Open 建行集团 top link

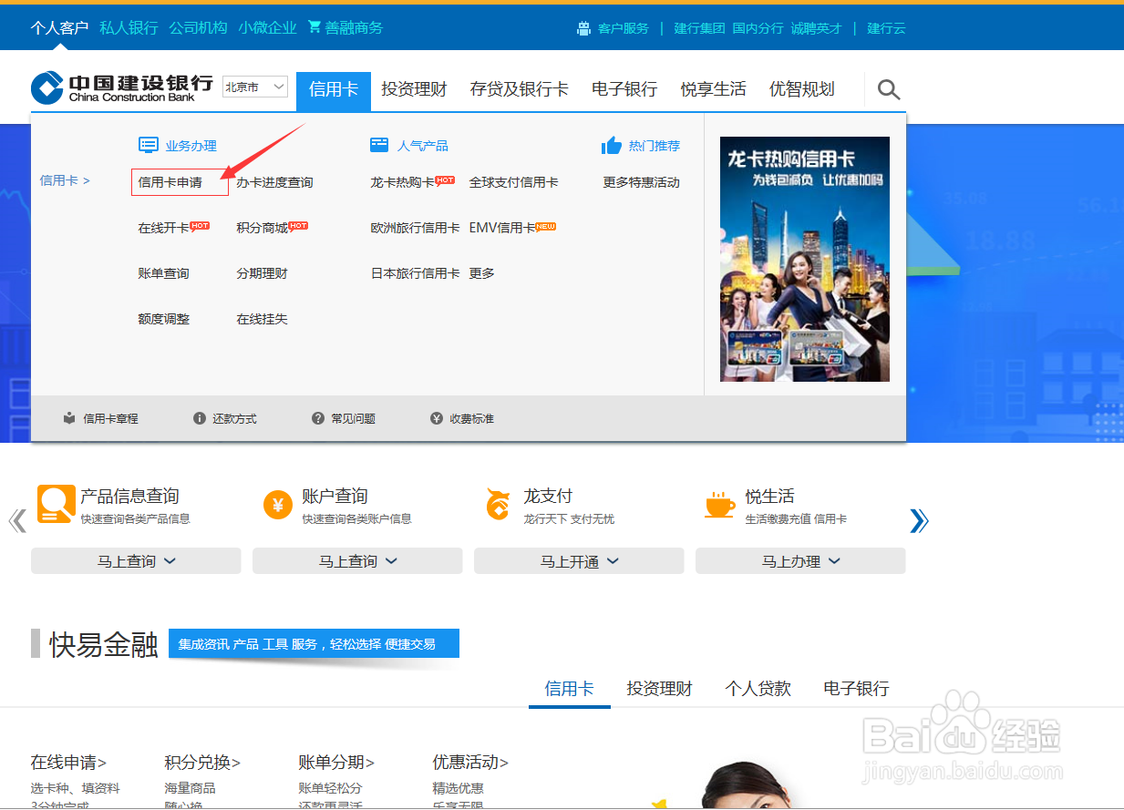tap(699, 28)
